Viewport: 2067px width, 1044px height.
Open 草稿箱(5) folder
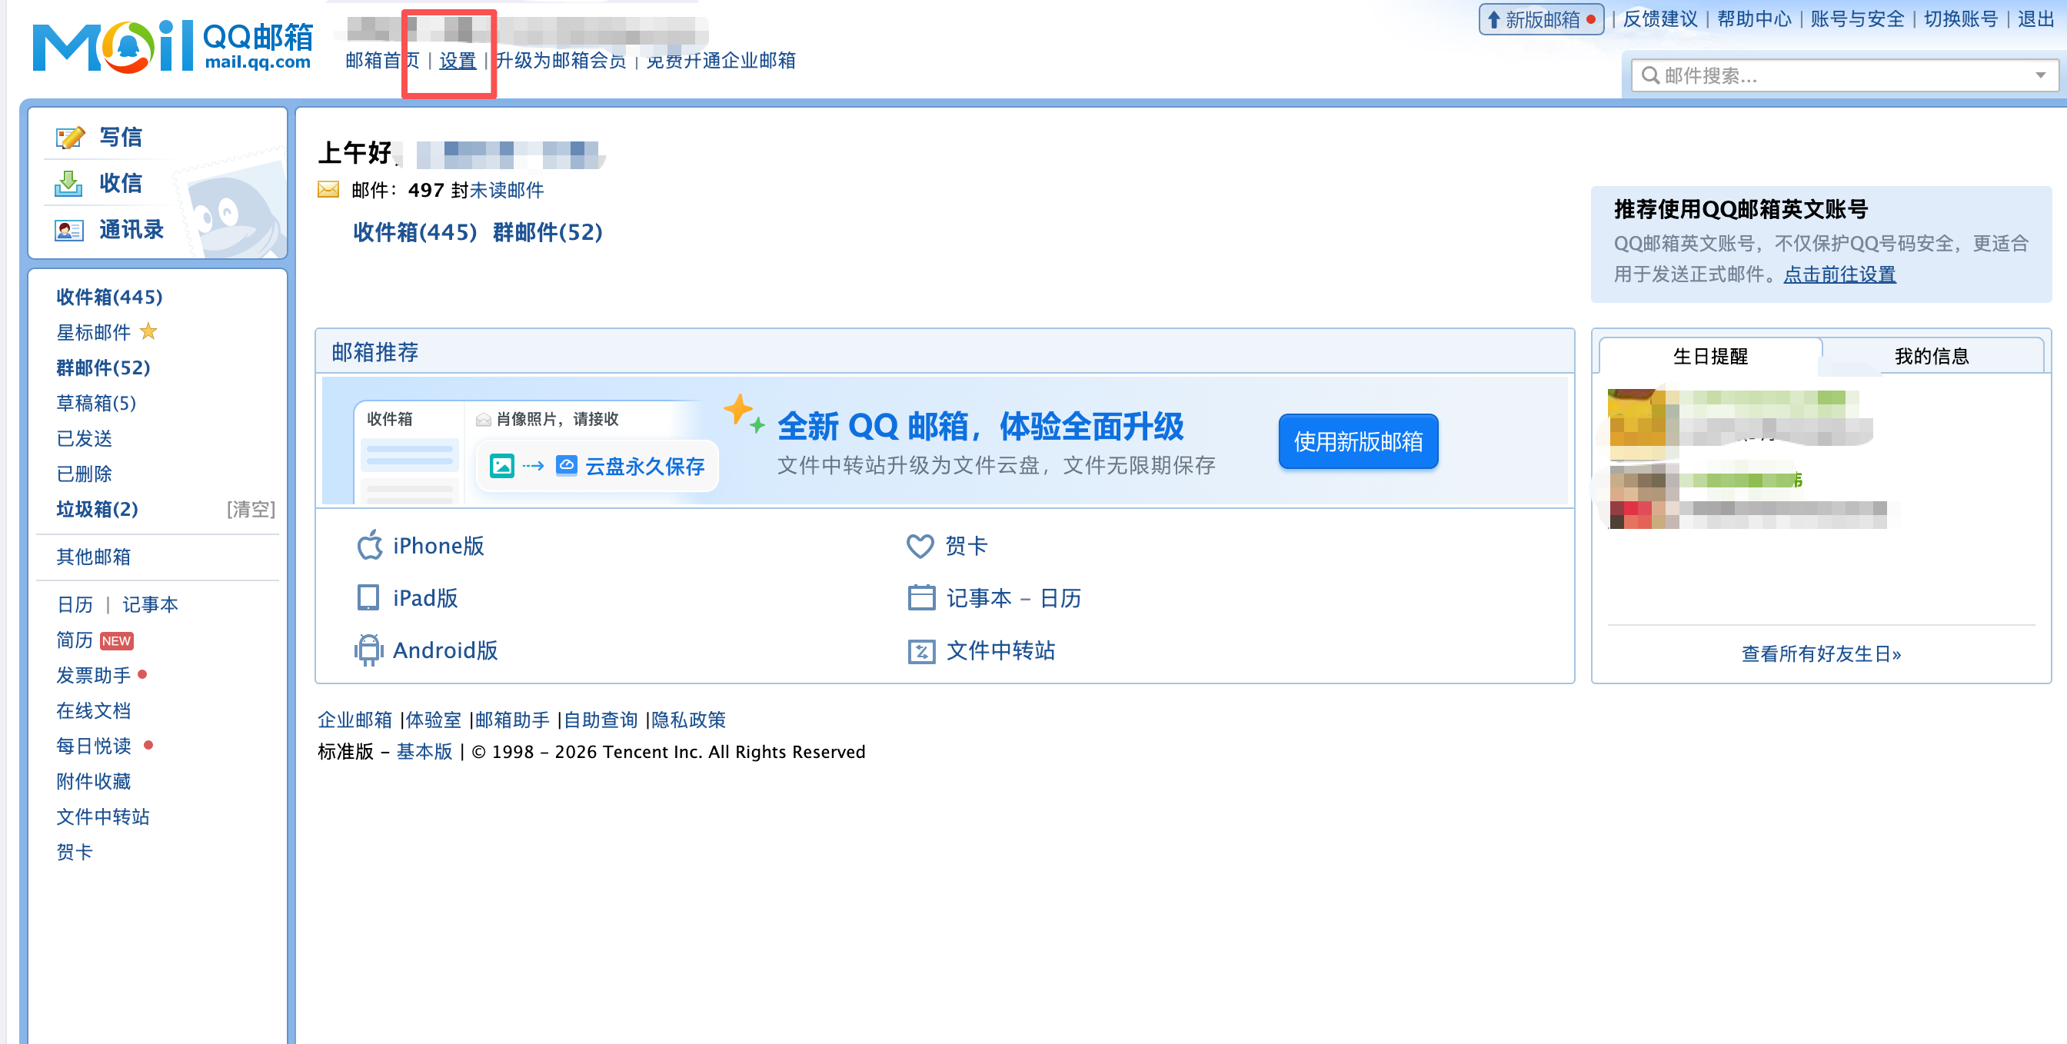tap(95, 403)
